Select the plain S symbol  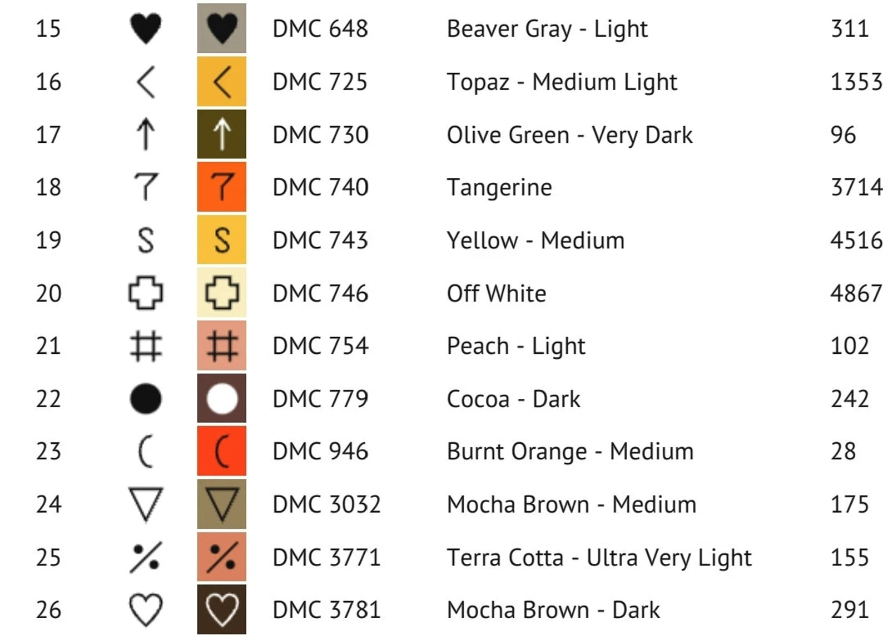pos(146,241)
